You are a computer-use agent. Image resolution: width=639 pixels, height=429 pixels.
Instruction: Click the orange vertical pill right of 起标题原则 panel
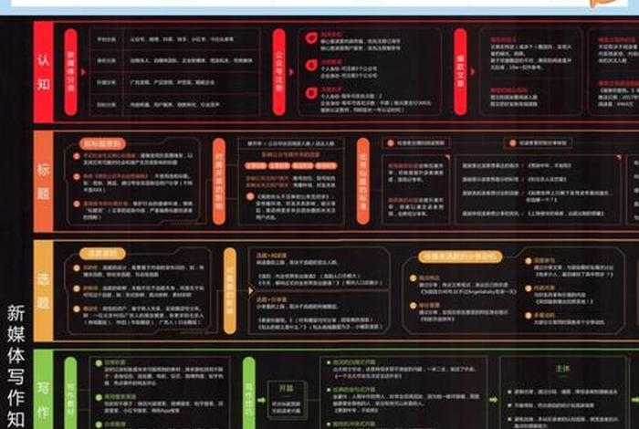click(x=219, y=180)
